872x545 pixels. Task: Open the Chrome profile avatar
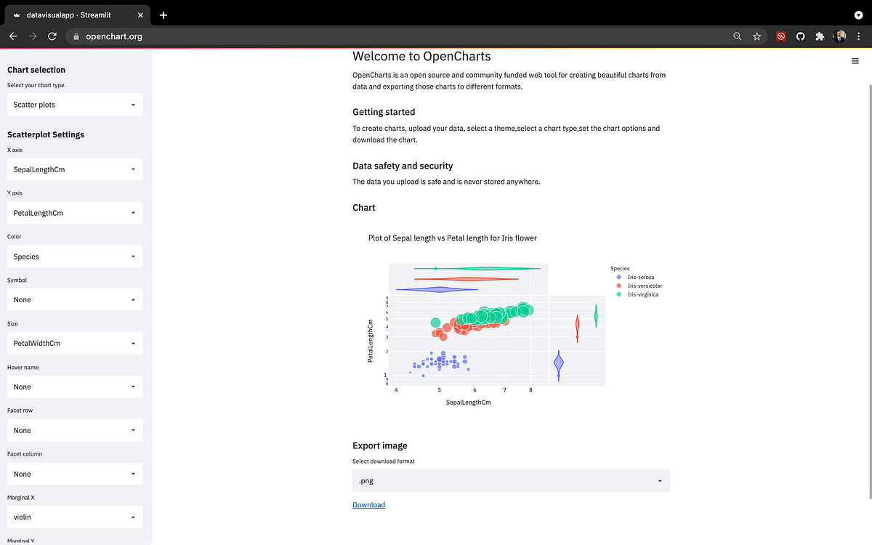click(840, 36)
